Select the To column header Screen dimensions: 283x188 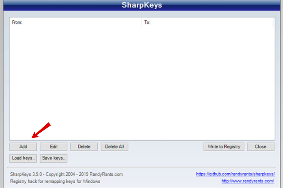pos(147,22)
